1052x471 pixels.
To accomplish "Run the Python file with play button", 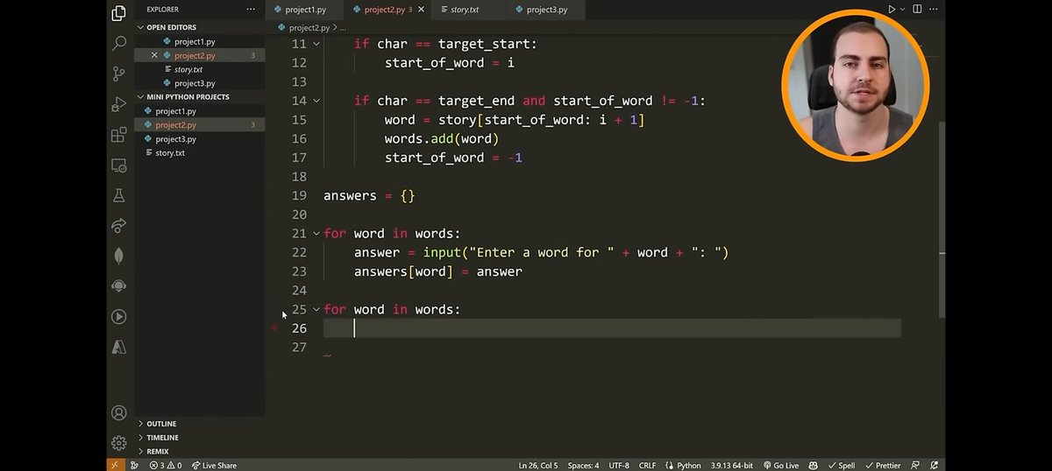I will 892,10.
